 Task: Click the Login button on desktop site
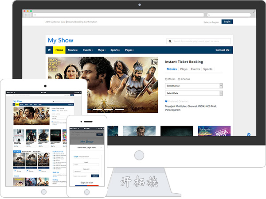pos(227,22)
